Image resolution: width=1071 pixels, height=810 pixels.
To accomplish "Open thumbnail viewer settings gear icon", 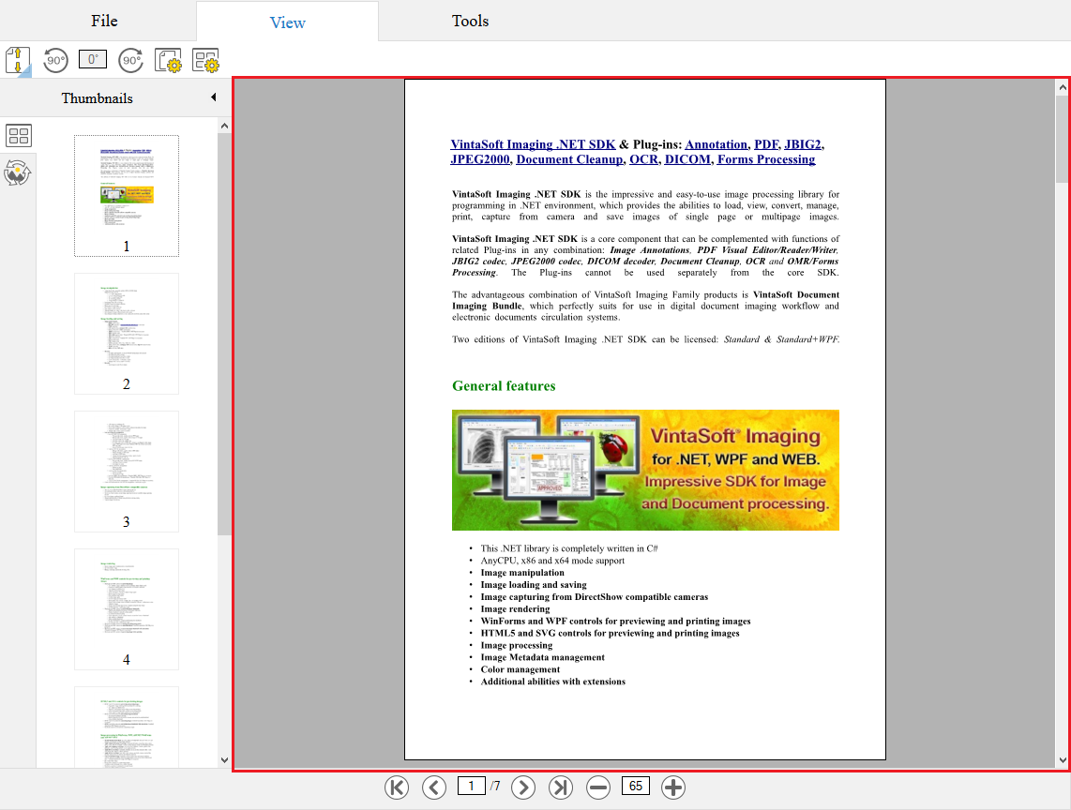I will click(x=205, y=61).
